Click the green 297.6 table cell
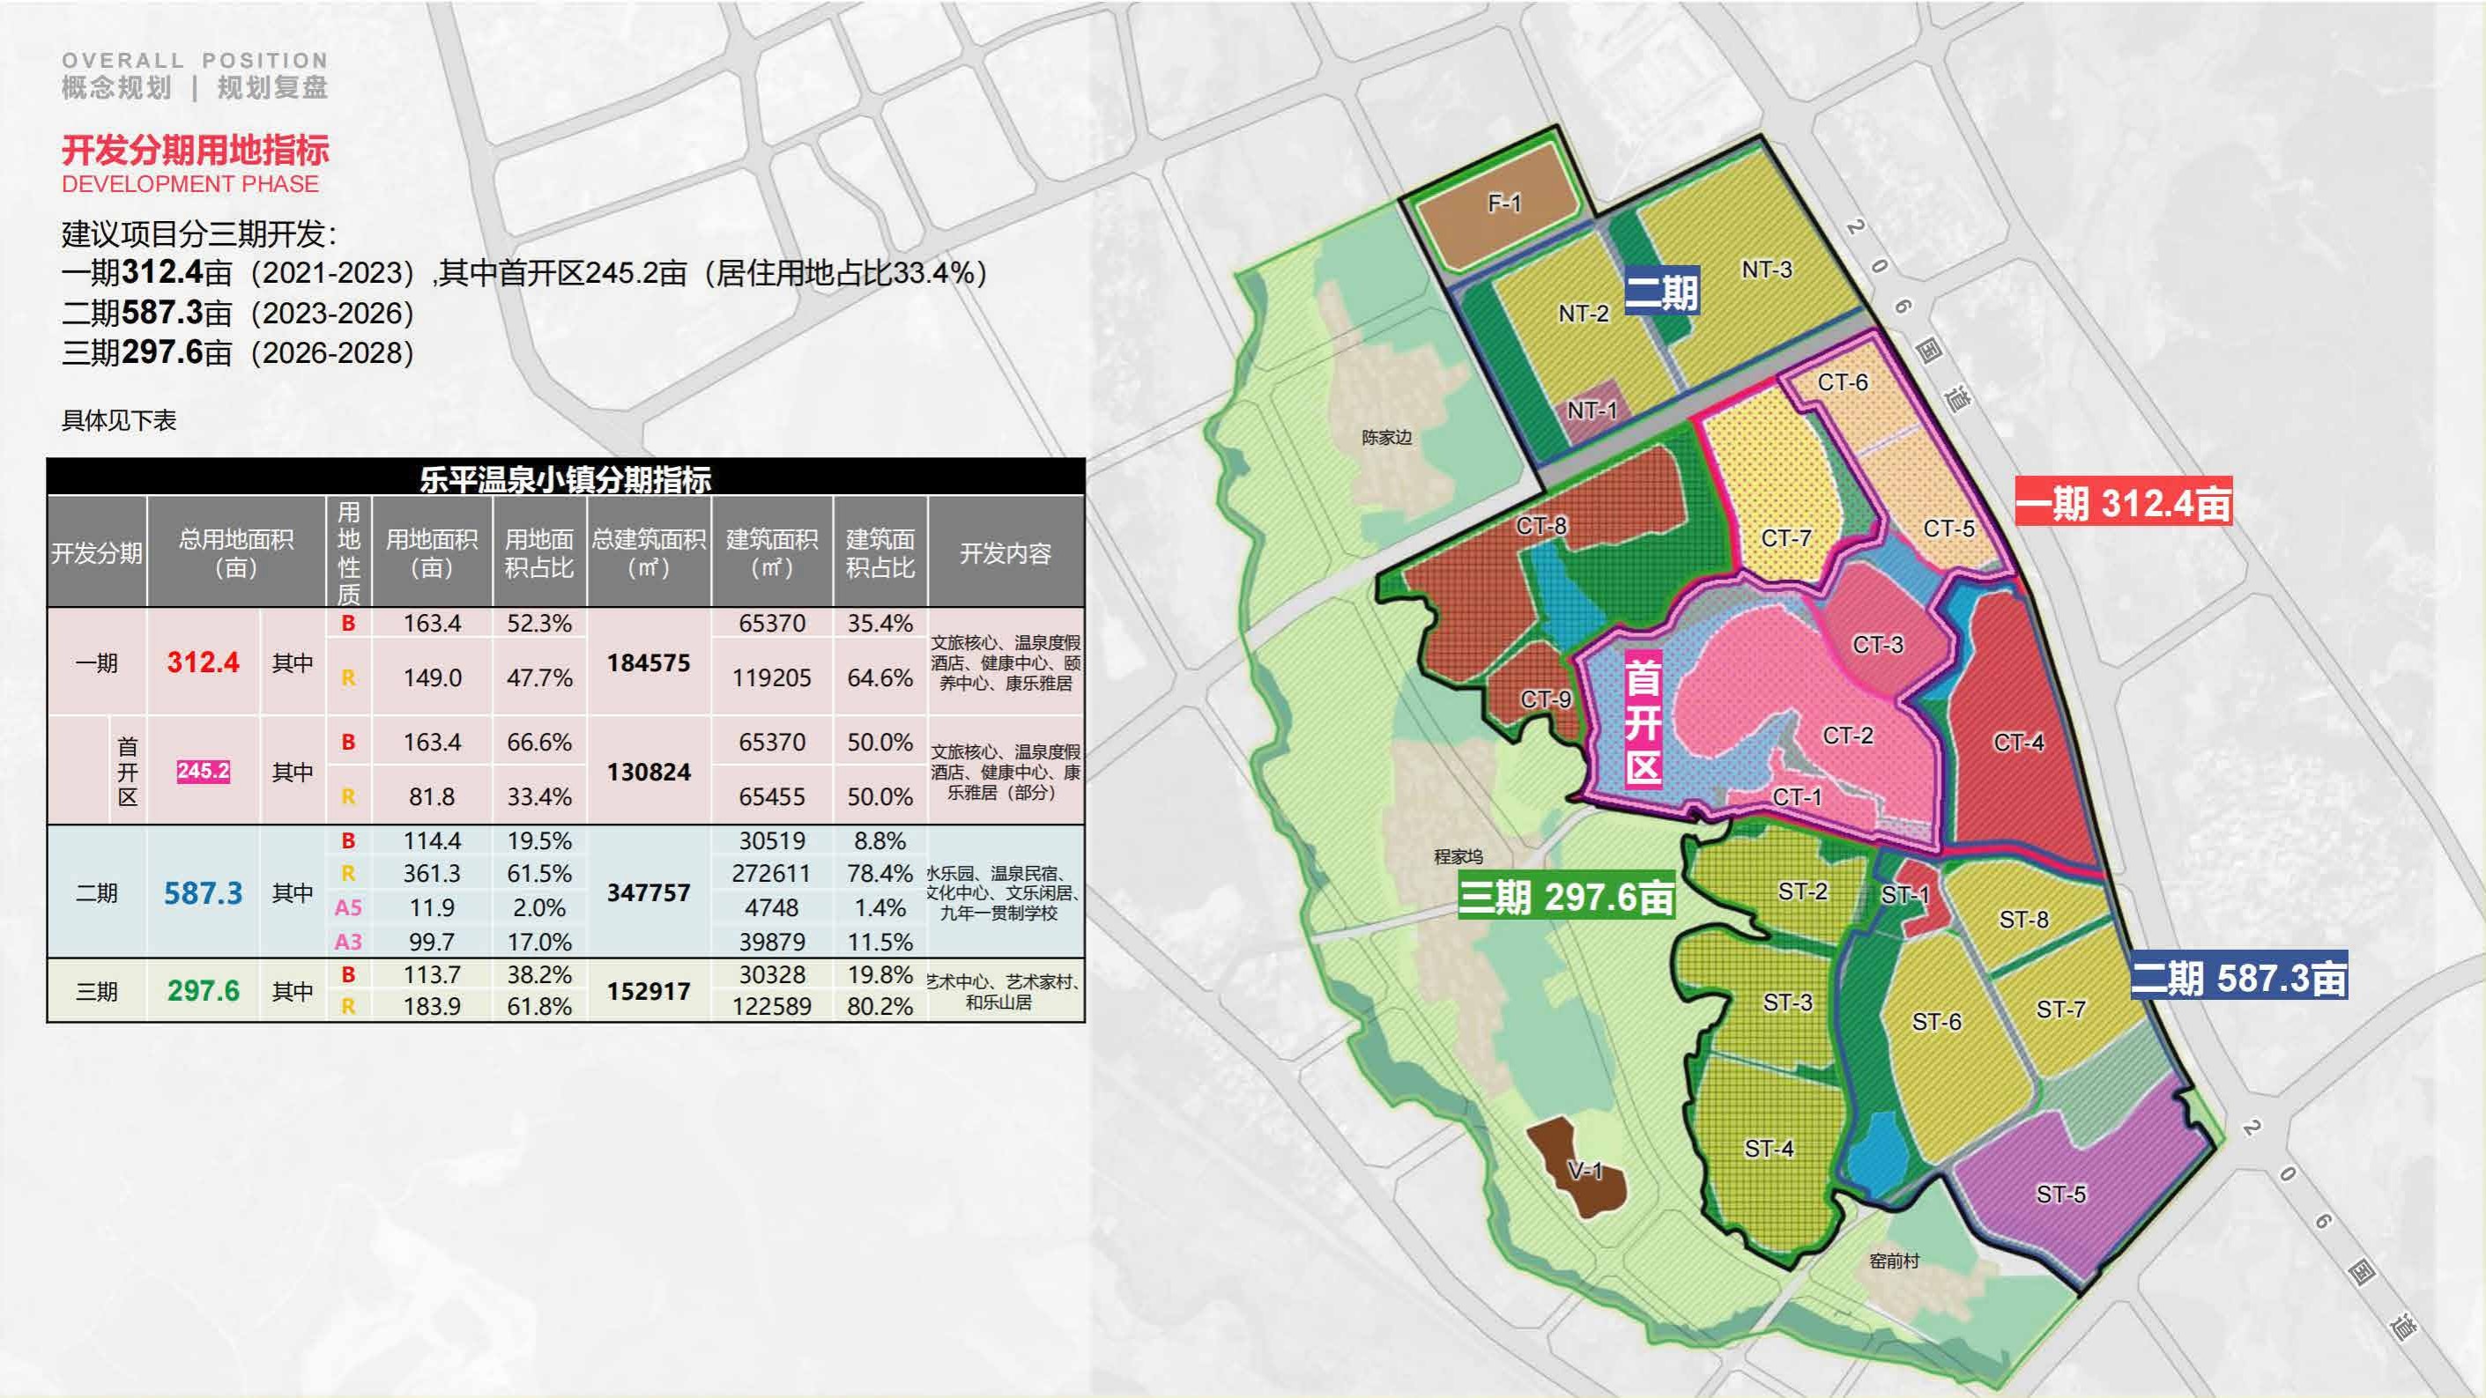The width and height of the screenshot is (2486, 1398). (x=203, y=991)
